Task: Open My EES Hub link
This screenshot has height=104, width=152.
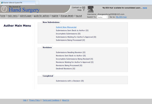Action: pos(121,17)
